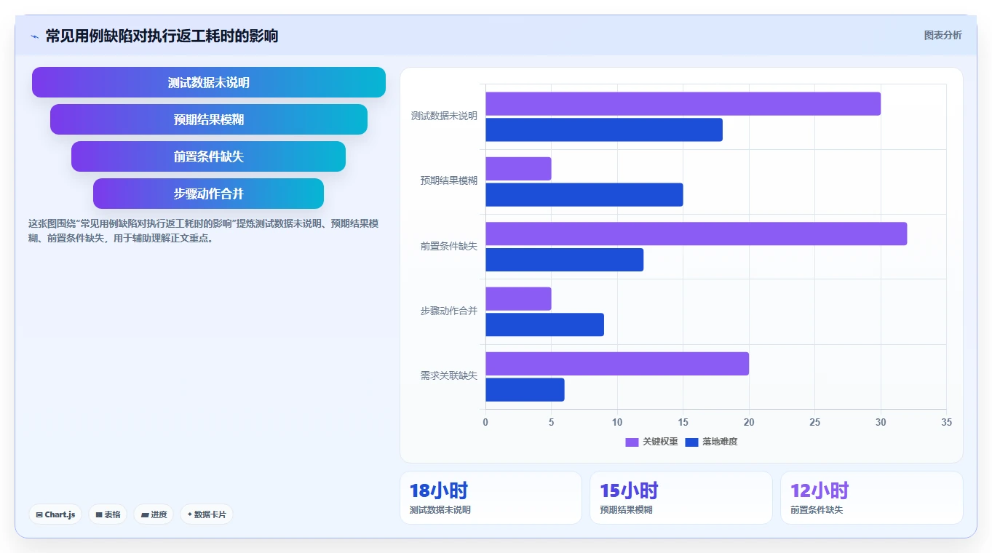
Task: Click the 图表分析 label in header
Action: [943, 35]
